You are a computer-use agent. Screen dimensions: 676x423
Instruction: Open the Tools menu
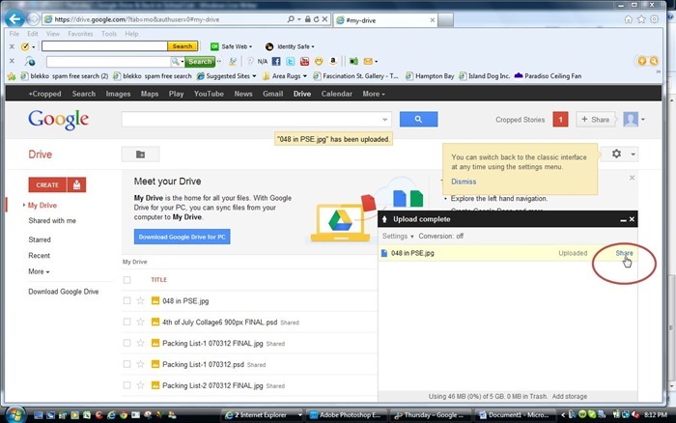[109, 34]
